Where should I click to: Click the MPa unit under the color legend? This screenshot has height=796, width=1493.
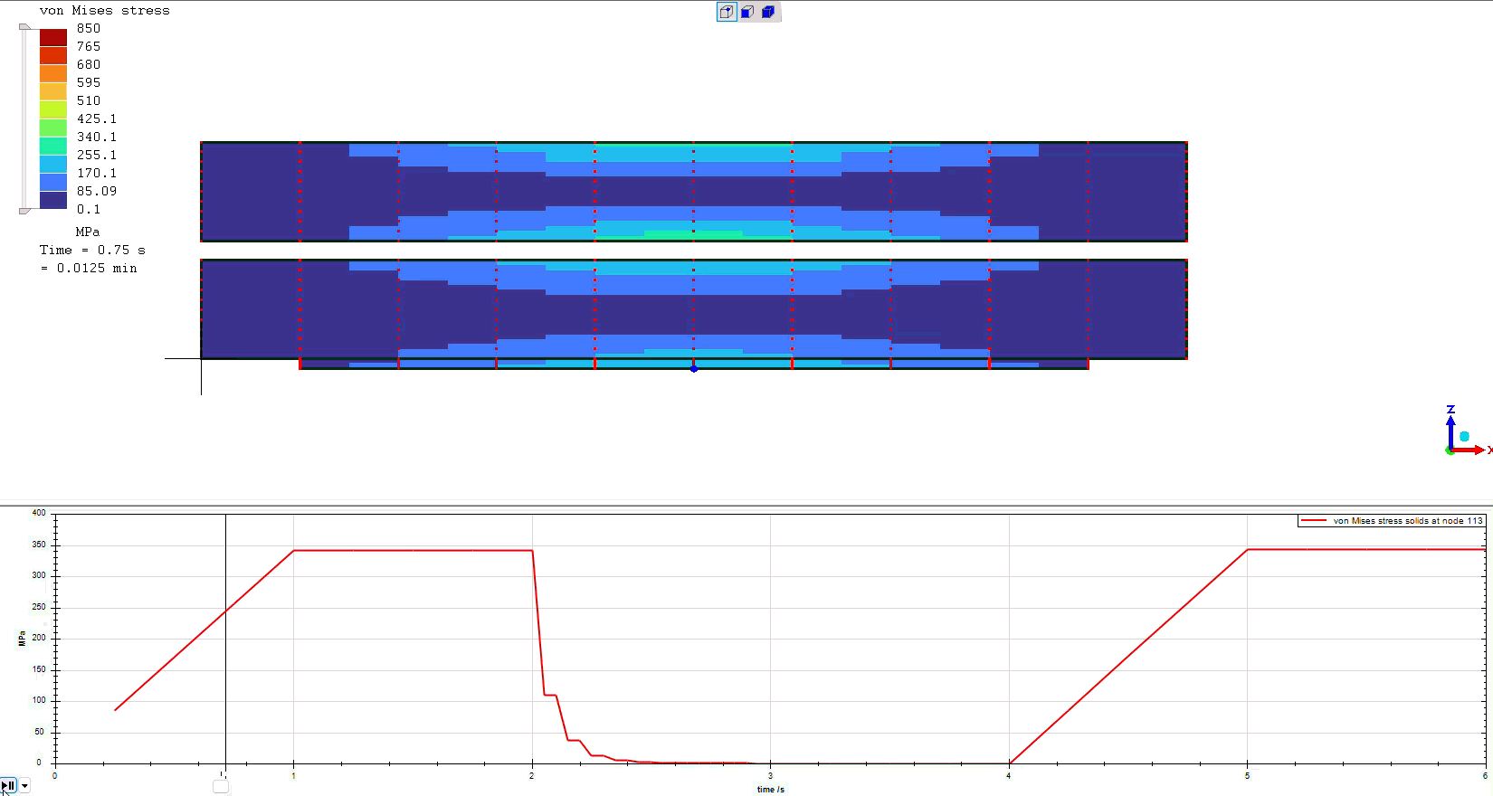[88, 232]
